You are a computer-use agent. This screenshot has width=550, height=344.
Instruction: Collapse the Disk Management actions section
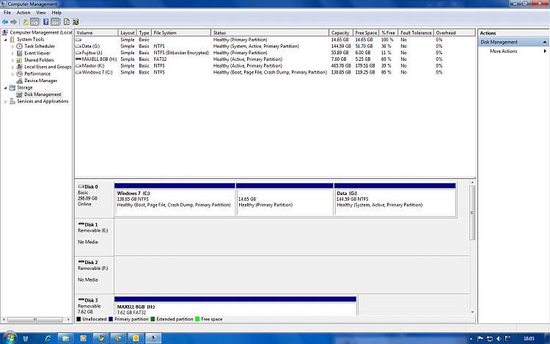(x=544, y=42)
